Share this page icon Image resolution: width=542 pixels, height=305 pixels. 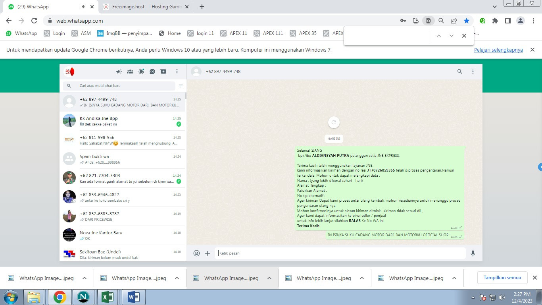click(454, 21)
